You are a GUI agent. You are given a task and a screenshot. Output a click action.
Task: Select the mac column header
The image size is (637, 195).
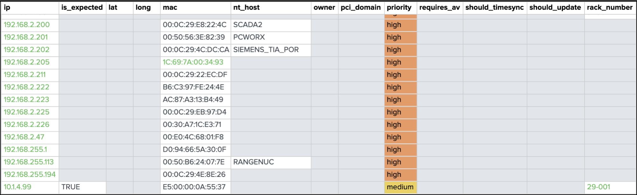tap(170, 8)
